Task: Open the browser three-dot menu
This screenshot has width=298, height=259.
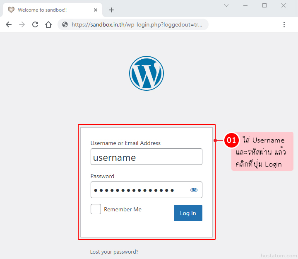Action: click(x=284, y=24)
